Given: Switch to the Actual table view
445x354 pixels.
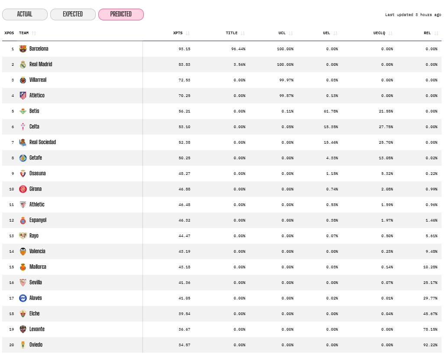Looking at the screenshot, I should tap(25, 14).
